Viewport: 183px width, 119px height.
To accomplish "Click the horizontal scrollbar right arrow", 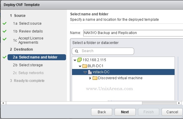I will (x=179, y=103).
